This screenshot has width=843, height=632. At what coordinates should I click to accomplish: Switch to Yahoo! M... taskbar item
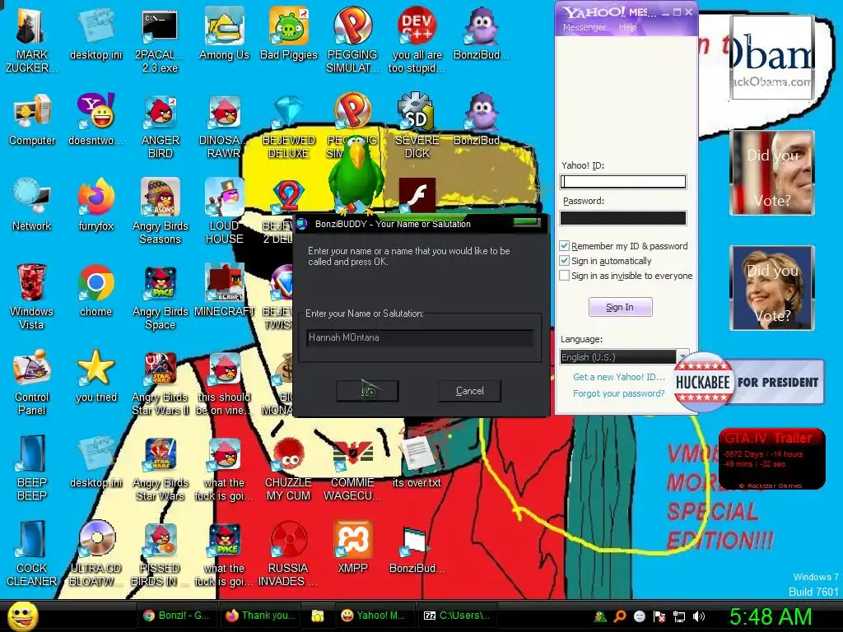(375, 616)
